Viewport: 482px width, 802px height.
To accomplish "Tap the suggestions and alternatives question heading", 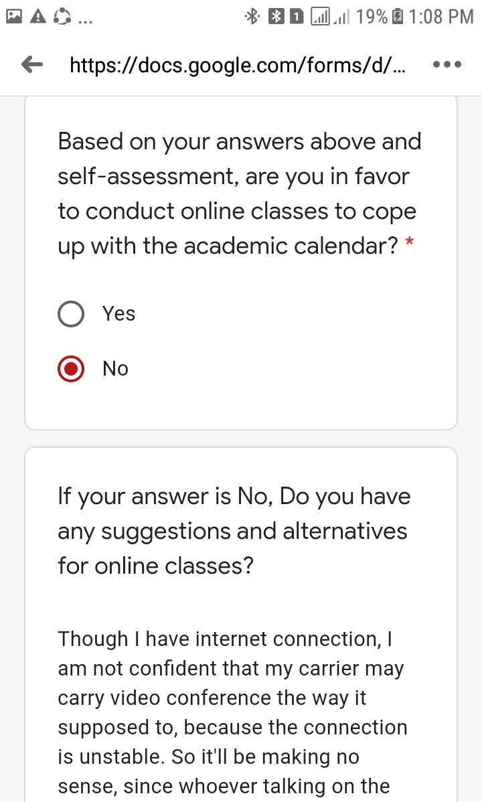I will (234, 531).
